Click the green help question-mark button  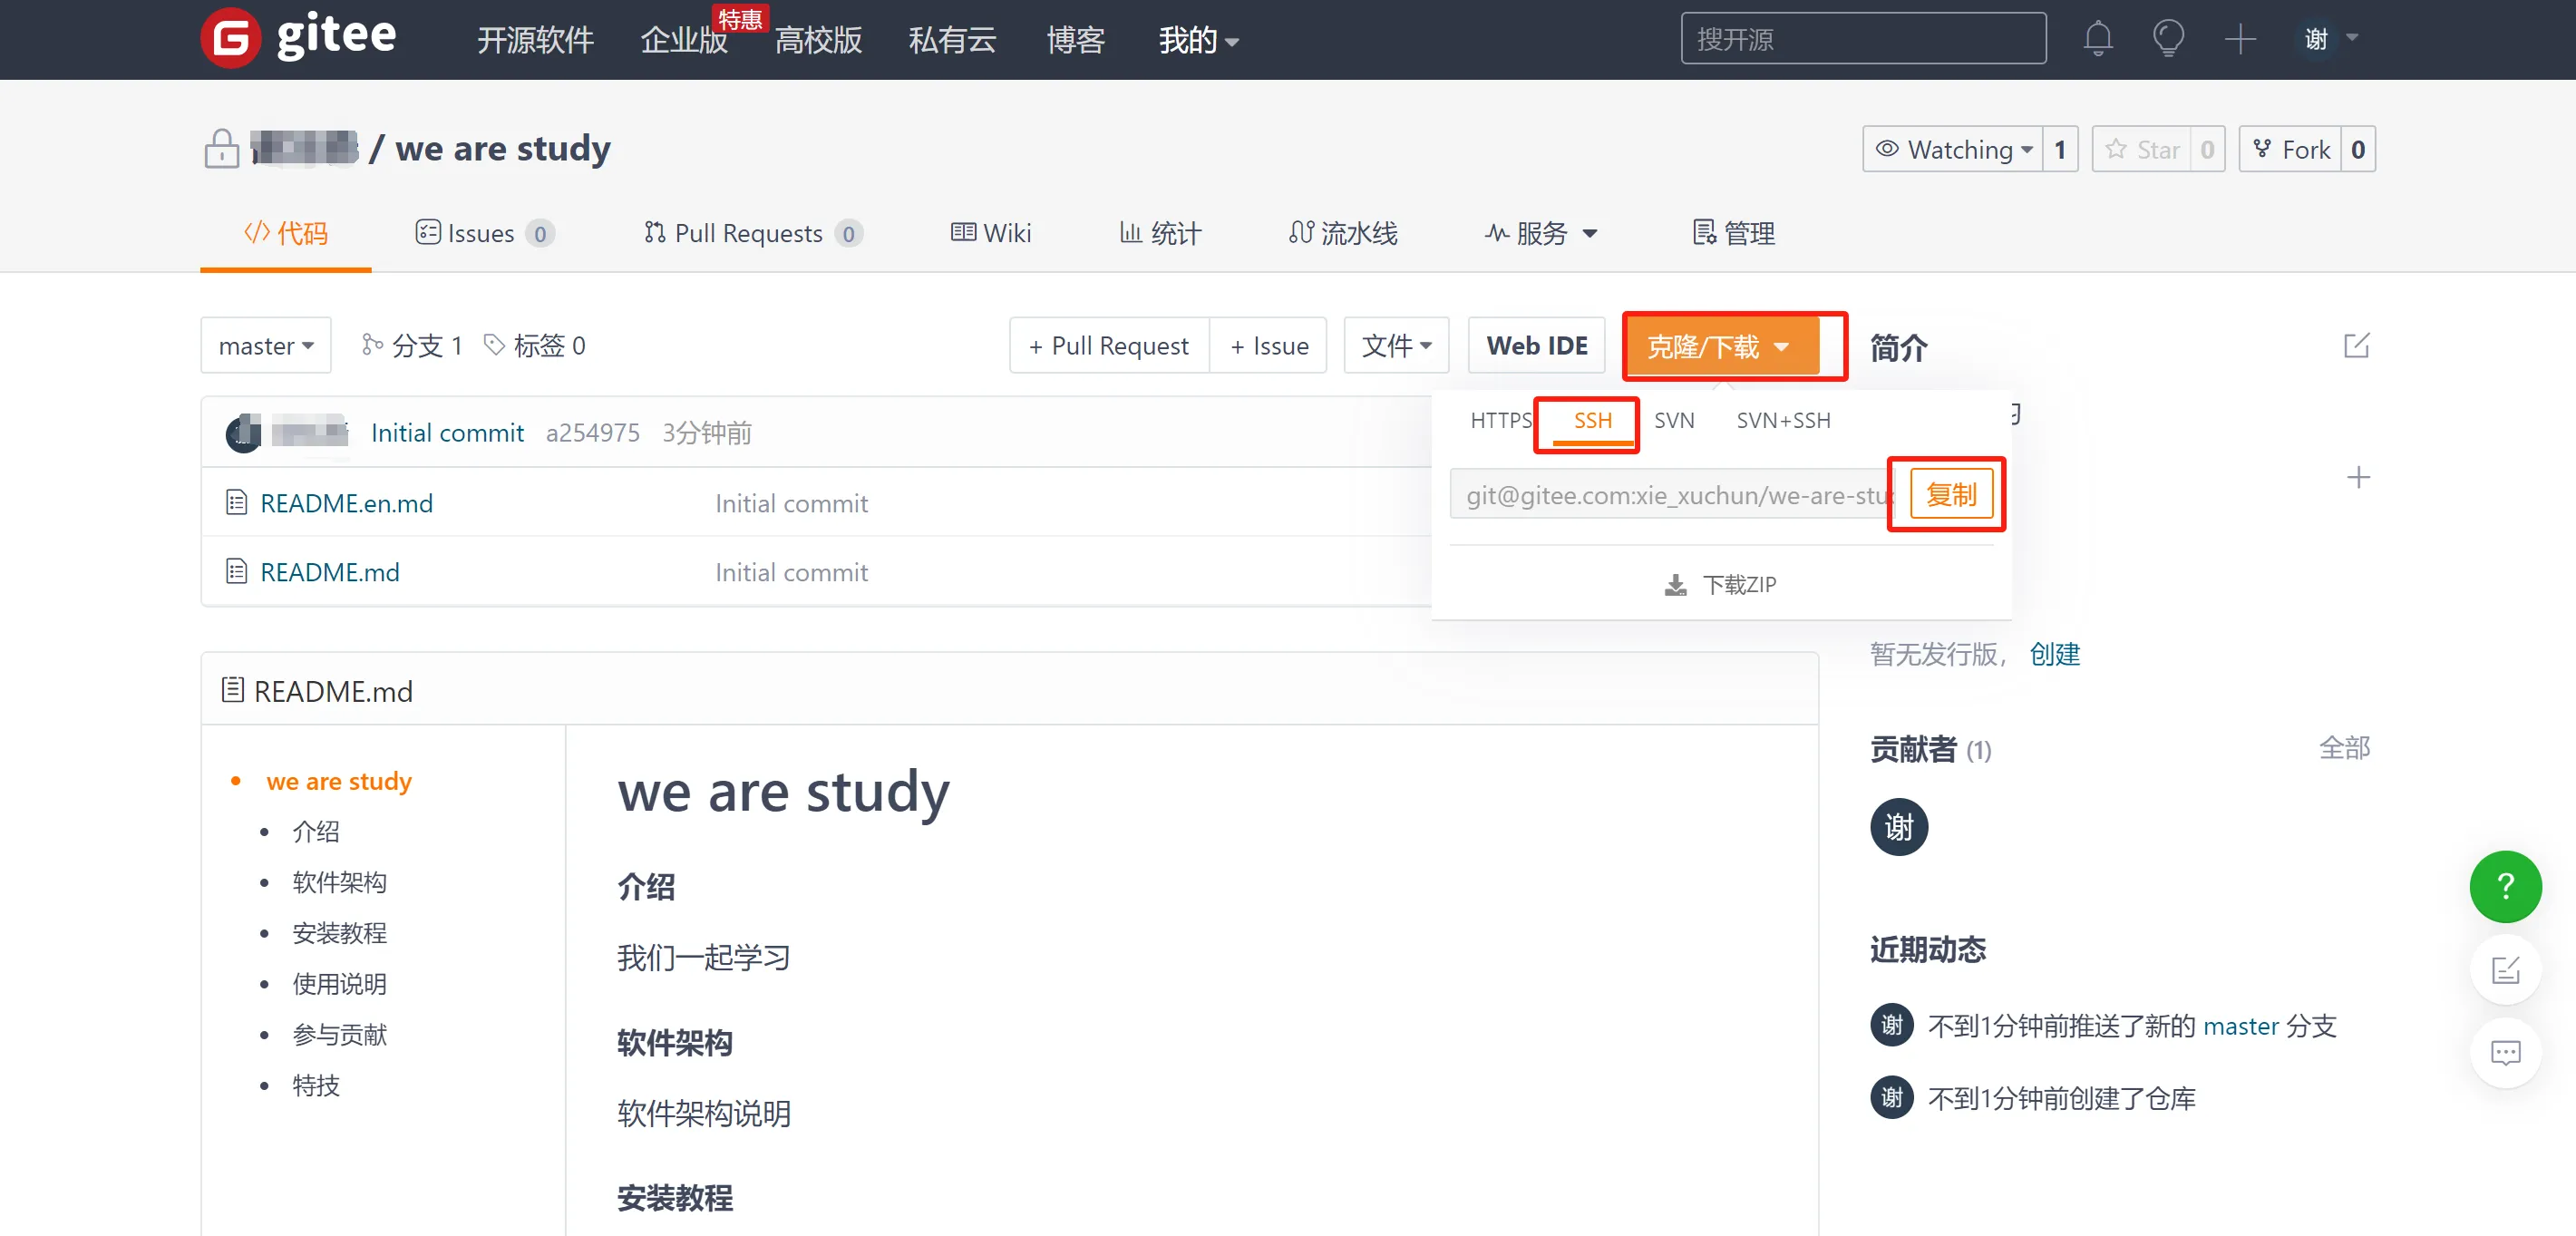tap(2505, 886)
